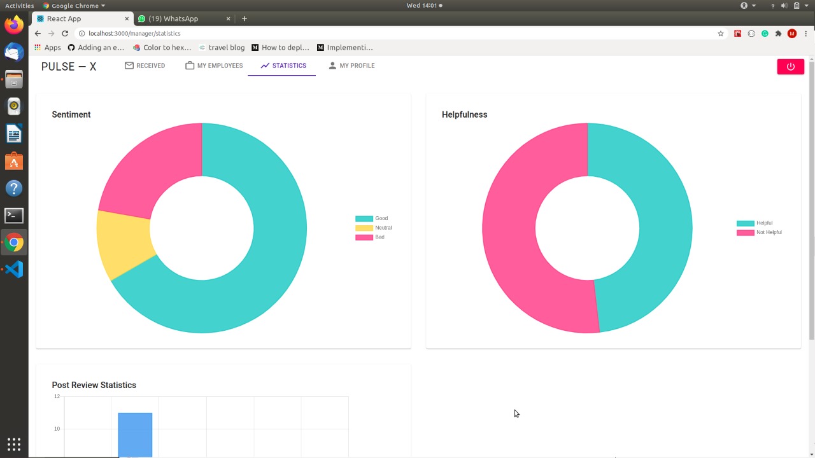Screen dimensions: 815x458
Task: Click the PULSE — X logo text
Action: pos(69,66)
